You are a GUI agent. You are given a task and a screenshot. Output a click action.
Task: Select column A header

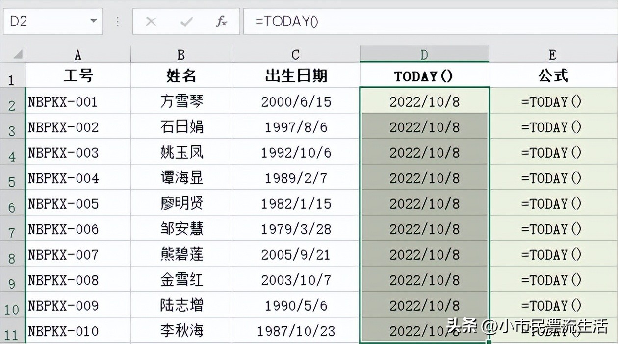tap(78, 54)
